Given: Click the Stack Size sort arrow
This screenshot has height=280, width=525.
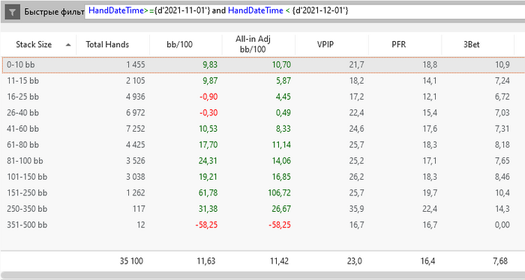Looking at the screenshot, I should [x=68, y=45].
